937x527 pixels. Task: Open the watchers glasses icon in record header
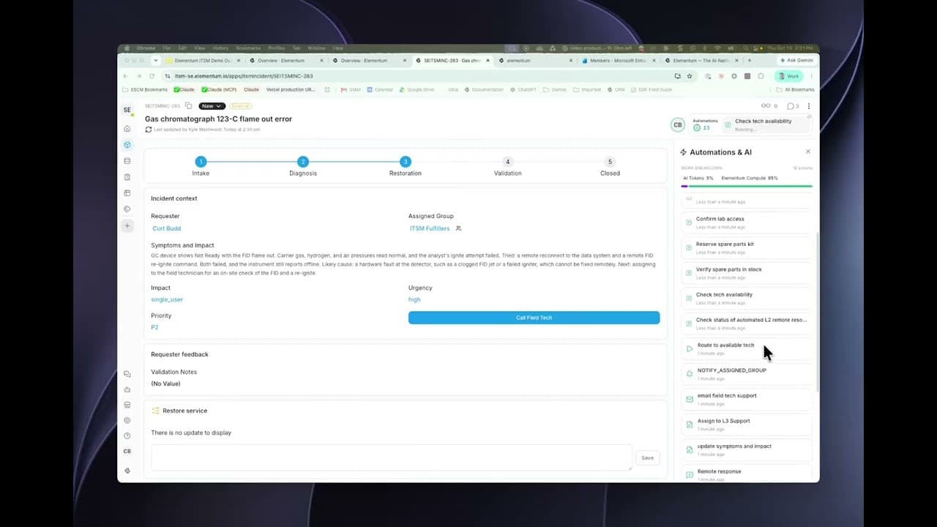point(766,106)
